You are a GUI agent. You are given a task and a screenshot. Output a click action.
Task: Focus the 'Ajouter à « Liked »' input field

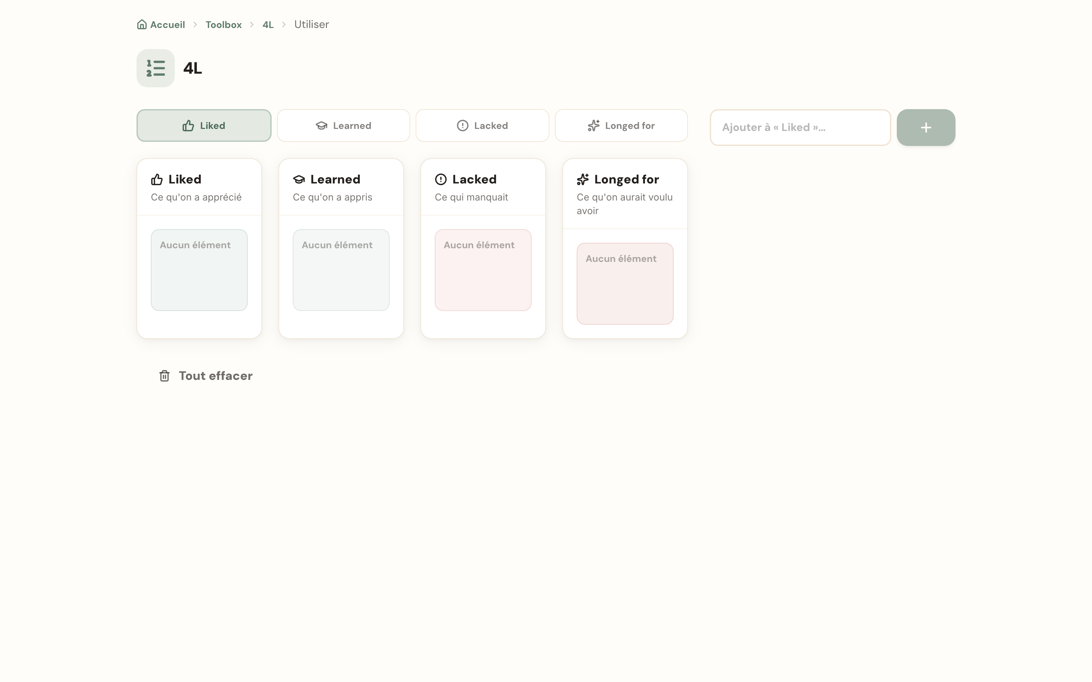point(801,128)
